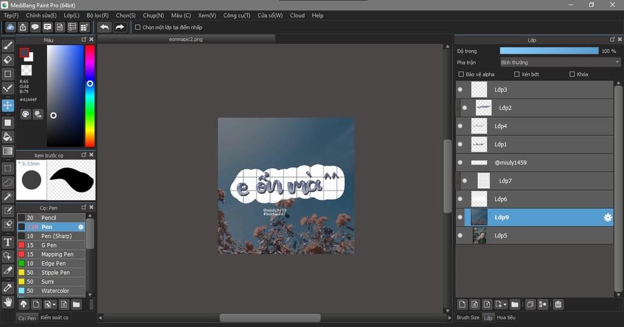Viewport: 624px width, 327px height.
Task: Open the Tệp(F) menu
Action: [11, 15]
